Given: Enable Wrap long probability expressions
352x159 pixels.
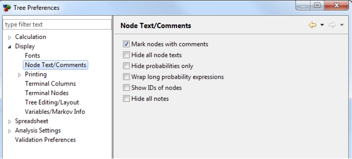Looking at the screenshot, I should click(126, 77).
